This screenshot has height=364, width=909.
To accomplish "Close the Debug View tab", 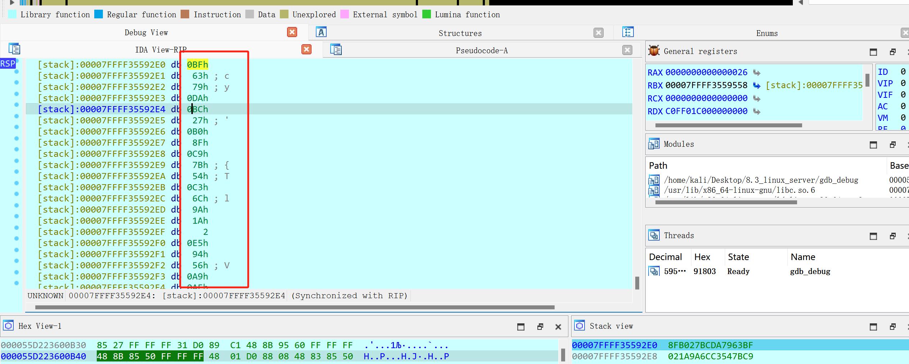I will click(292, 32).
